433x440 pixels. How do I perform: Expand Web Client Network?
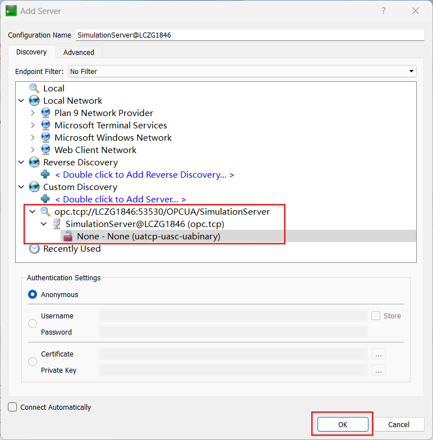pyautogui.click(x=33, y=150)
